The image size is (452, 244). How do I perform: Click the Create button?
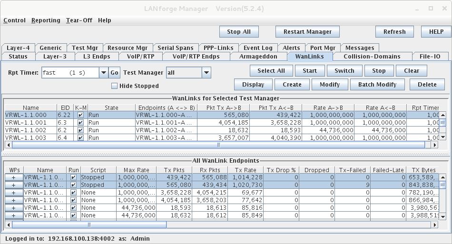[x=292, y=84]
